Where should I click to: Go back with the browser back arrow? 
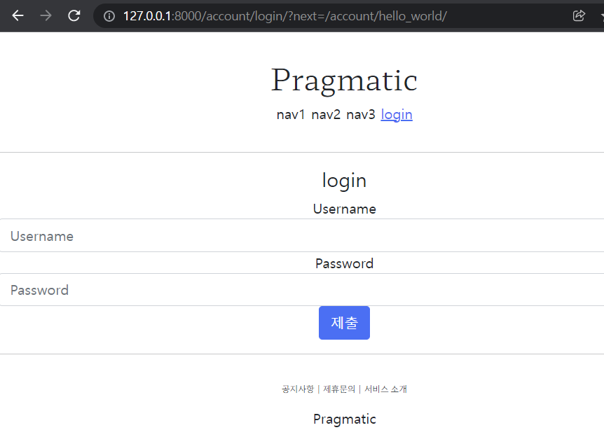(x=18, y=16)
